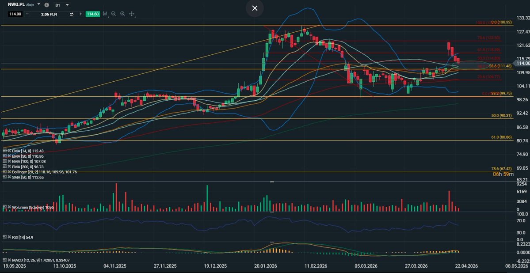Click the Akcje label beside NWG.PL
Screen dimensions: 530x273
pos(30,5)
